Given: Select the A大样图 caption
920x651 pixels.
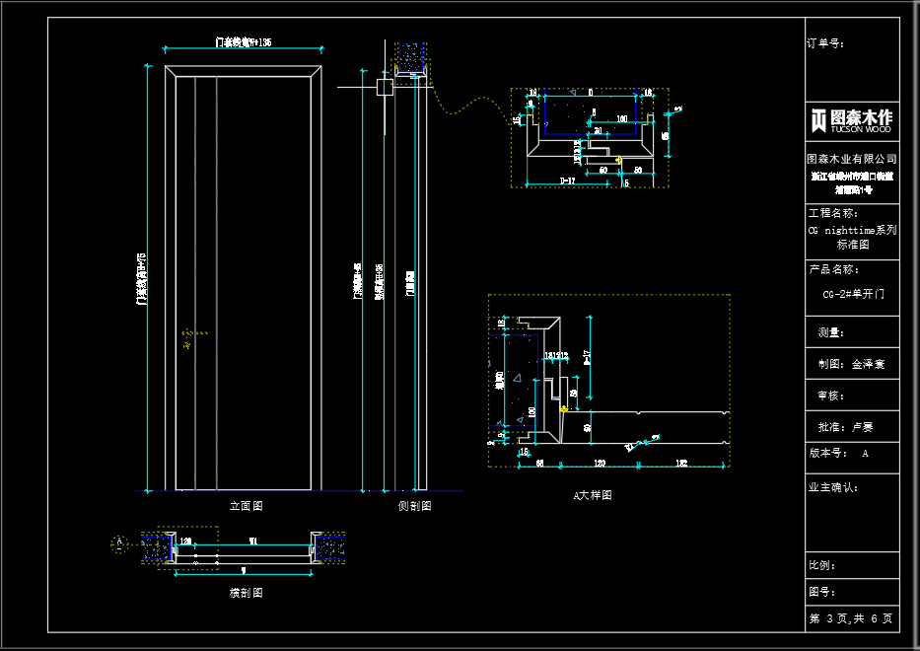Looking at the screenshot, I should tap(593, 495).
